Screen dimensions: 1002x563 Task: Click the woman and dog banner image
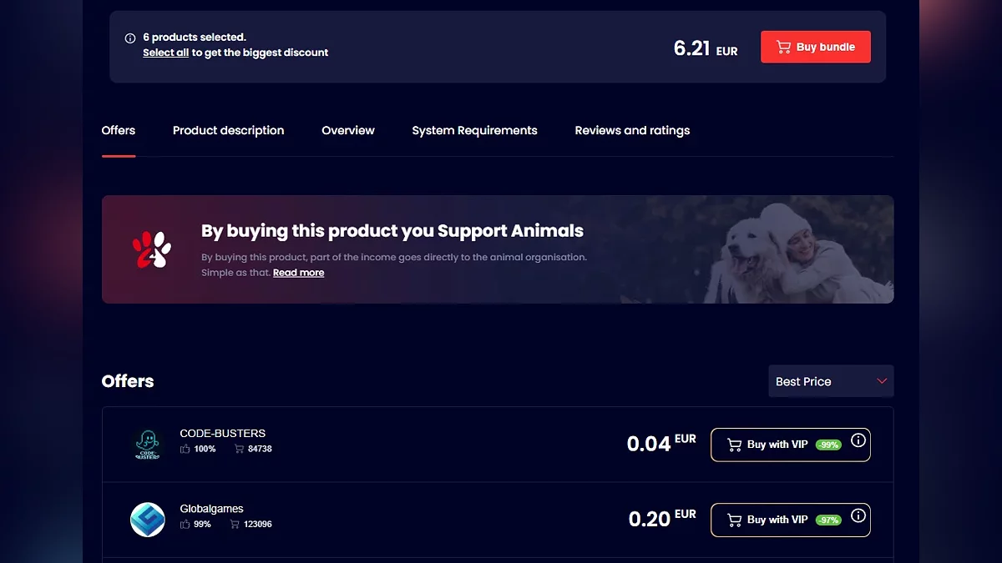coord(793,249)
